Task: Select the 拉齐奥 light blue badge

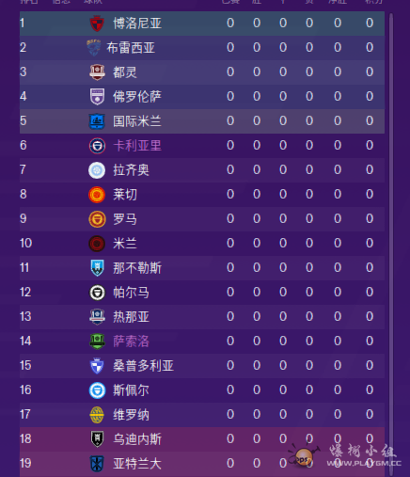Action: pyautogui.click(x=97, y=170)
